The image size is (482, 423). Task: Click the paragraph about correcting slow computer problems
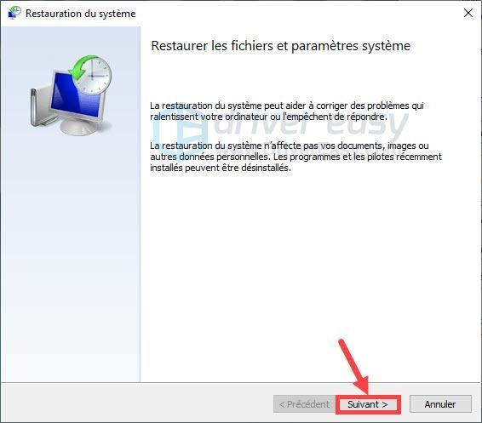click(286, 111)
